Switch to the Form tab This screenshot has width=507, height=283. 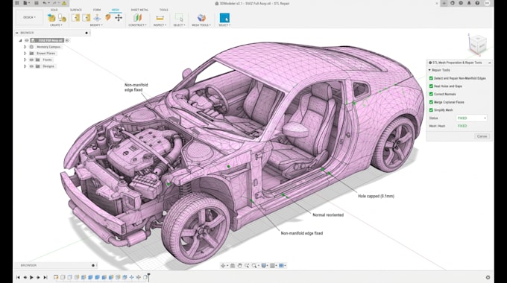tap(97, 10)
